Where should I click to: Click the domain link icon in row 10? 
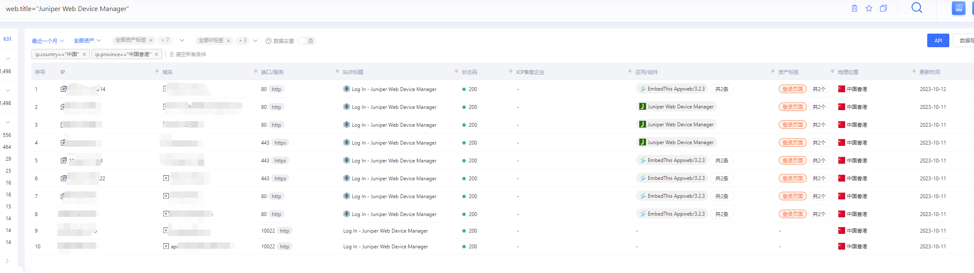tap(166, 246)
